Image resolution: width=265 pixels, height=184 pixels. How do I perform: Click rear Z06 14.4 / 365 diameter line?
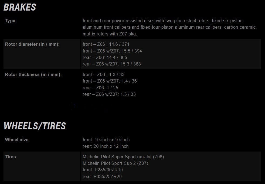click(x=105, y=57)
